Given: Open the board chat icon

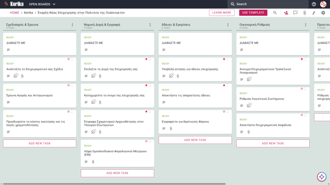Looking at the screenshot, I should coord(295,13).
